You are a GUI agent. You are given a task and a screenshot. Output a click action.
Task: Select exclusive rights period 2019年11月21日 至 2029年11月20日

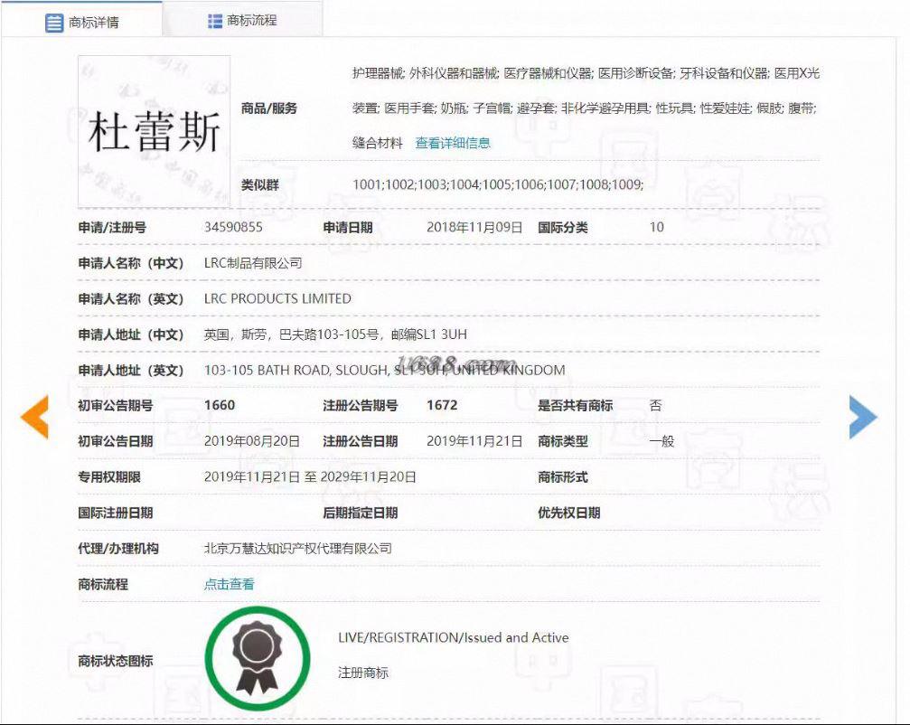click(x=310, y=477)
